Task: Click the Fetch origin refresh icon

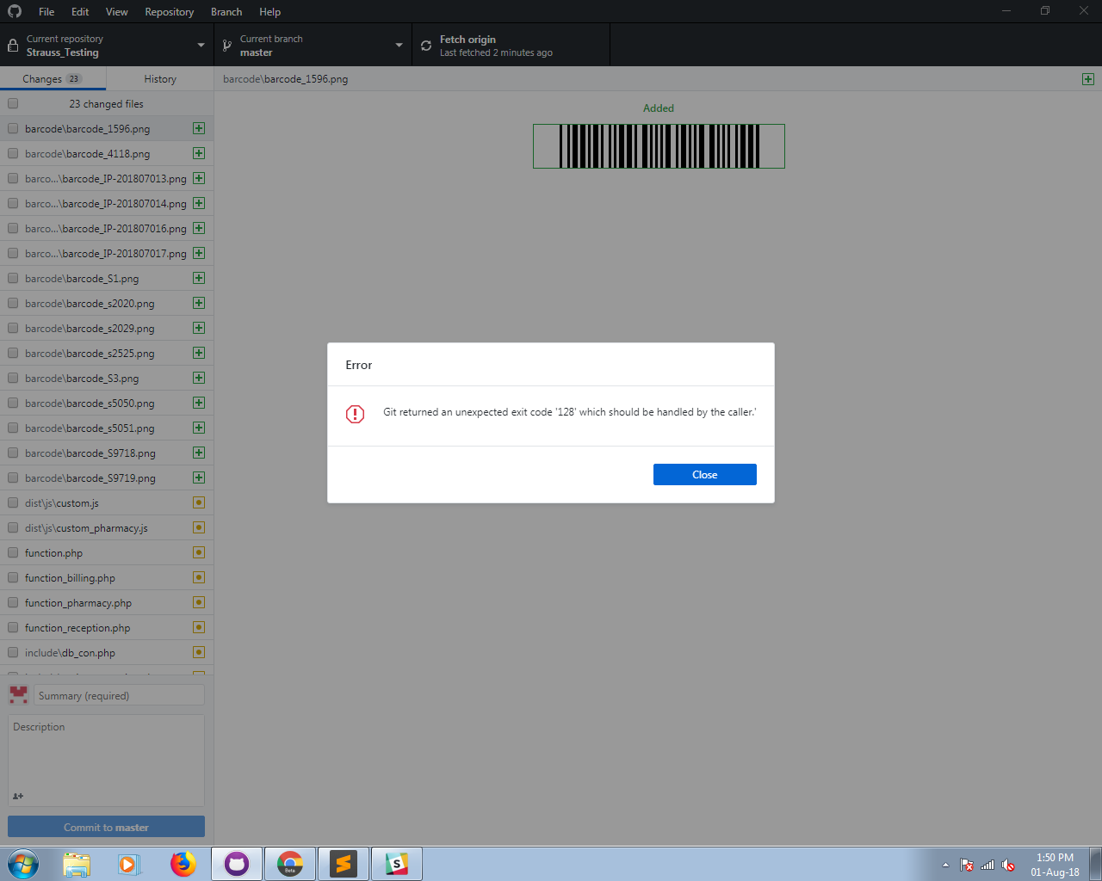Action: pyautogui.click(x=426, y=45)
